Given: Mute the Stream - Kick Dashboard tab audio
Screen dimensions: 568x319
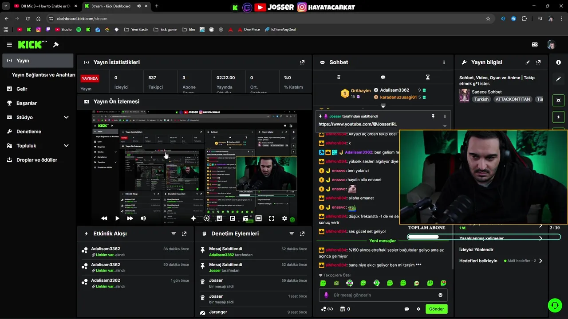Looking at the screenshot, I should pos(139,6).
